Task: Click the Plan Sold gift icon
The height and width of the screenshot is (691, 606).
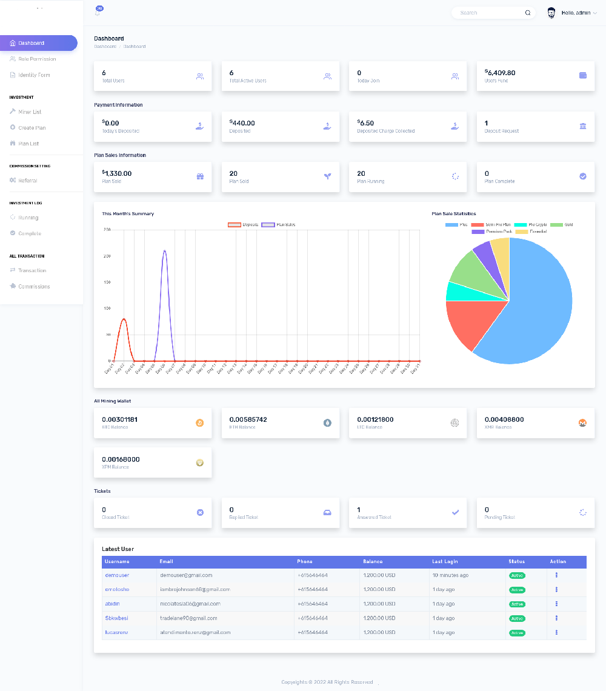Action: (200, 176)
